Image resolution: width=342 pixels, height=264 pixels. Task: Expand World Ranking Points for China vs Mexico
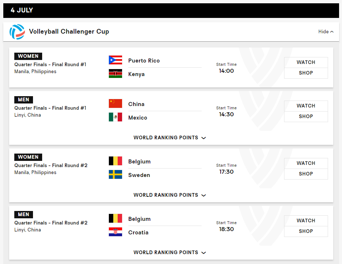coord(170,138)
